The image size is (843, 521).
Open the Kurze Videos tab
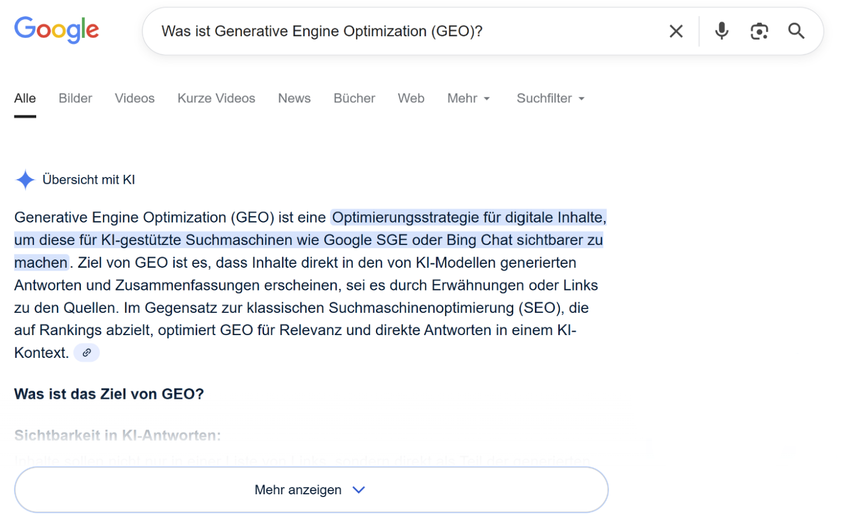pos(216,99)
